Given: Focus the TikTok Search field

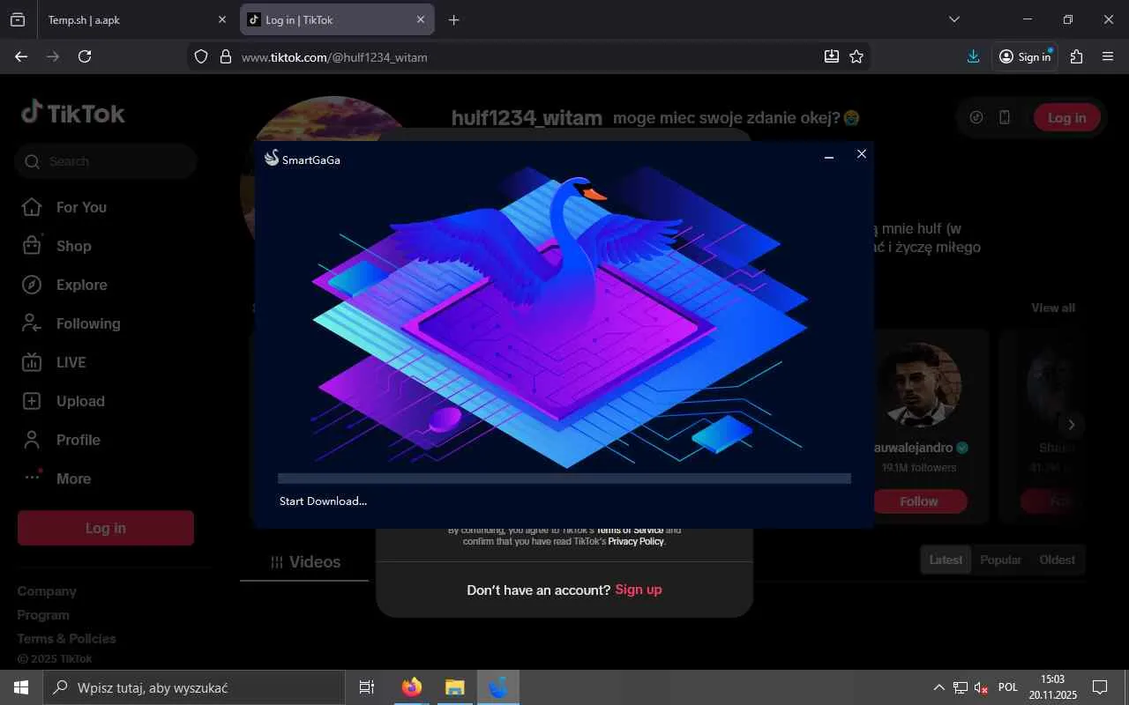Looking at the screenshot, I should (x=105, y=161).
